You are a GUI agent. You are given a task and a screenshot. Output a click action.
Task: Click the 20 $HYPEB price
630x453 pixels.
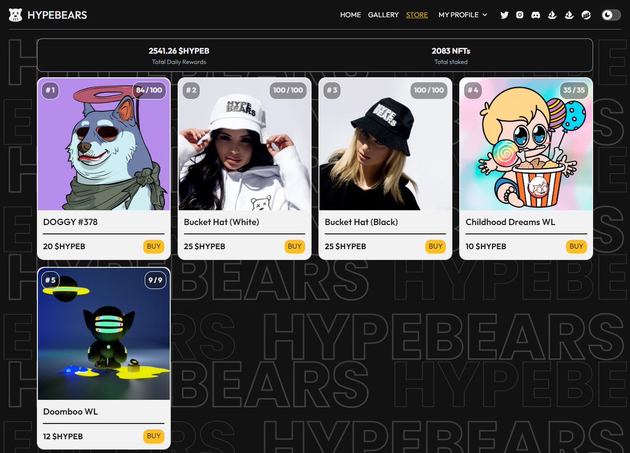click(64, 246)
